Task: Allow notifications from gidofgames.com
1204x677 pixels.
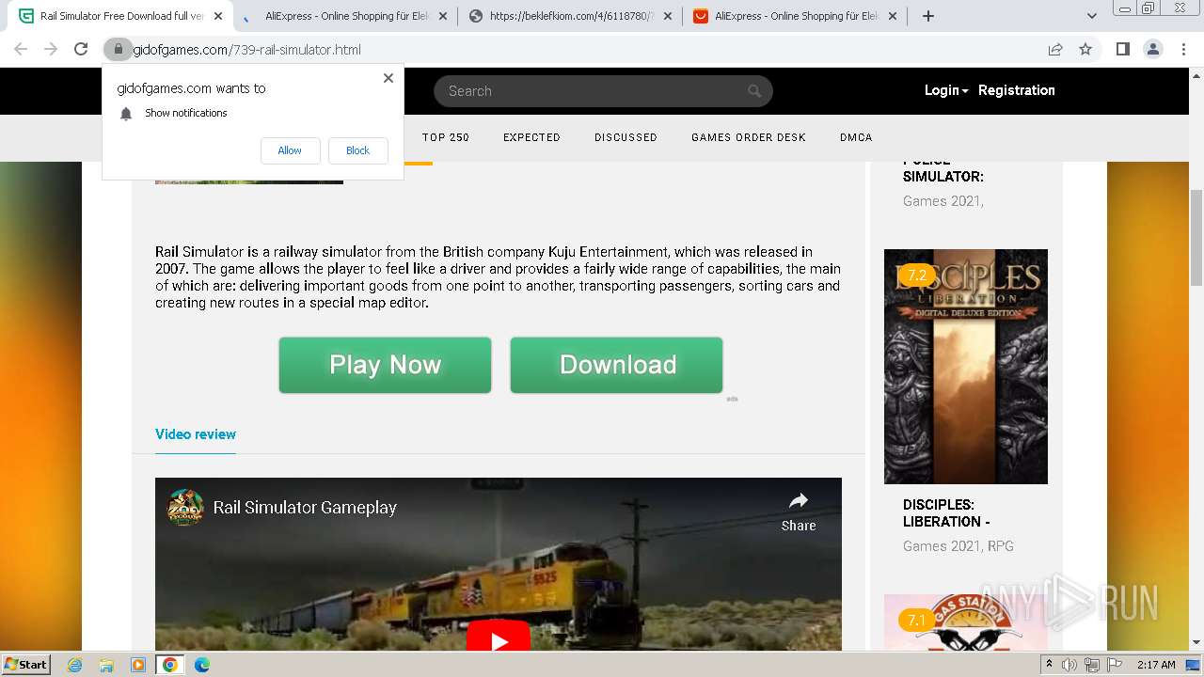Action: (x=290, y=150)
